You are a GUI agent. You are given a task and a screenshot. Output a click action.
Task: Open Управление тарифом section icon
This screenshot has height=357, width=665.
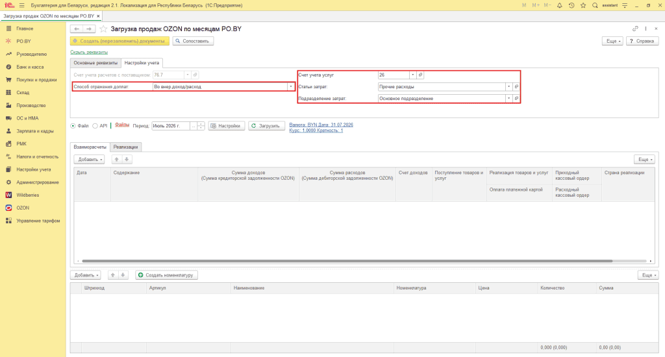tap(8, 221)
